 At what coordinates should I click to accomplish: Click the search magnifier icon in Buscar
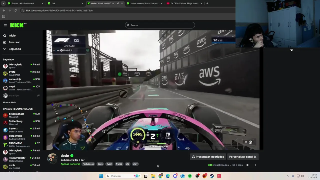coord(128,25)
